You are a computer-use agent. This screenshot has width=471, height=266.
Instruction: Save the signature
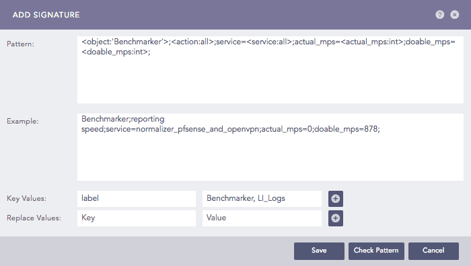[x=319, y=251]
